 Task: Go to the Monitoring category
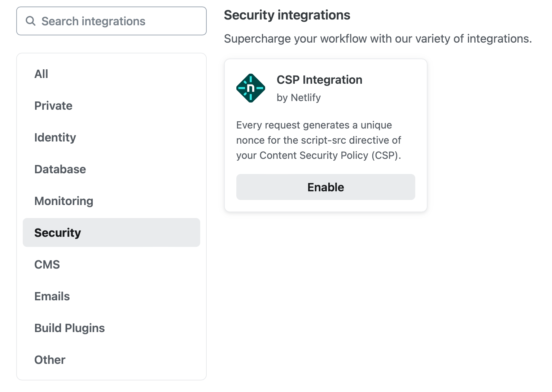64,201
